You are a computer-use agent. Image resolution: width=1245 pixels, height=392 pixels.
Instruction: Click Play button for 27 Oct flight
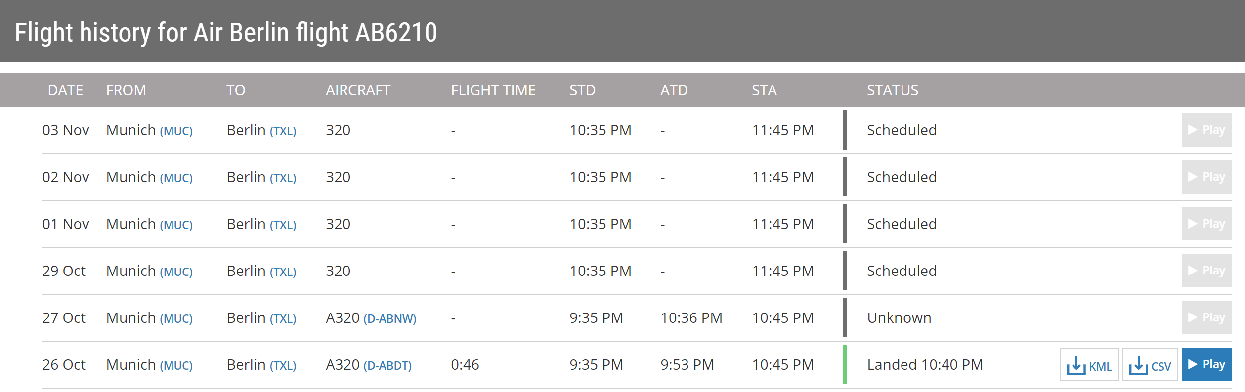coord(1206,317)
